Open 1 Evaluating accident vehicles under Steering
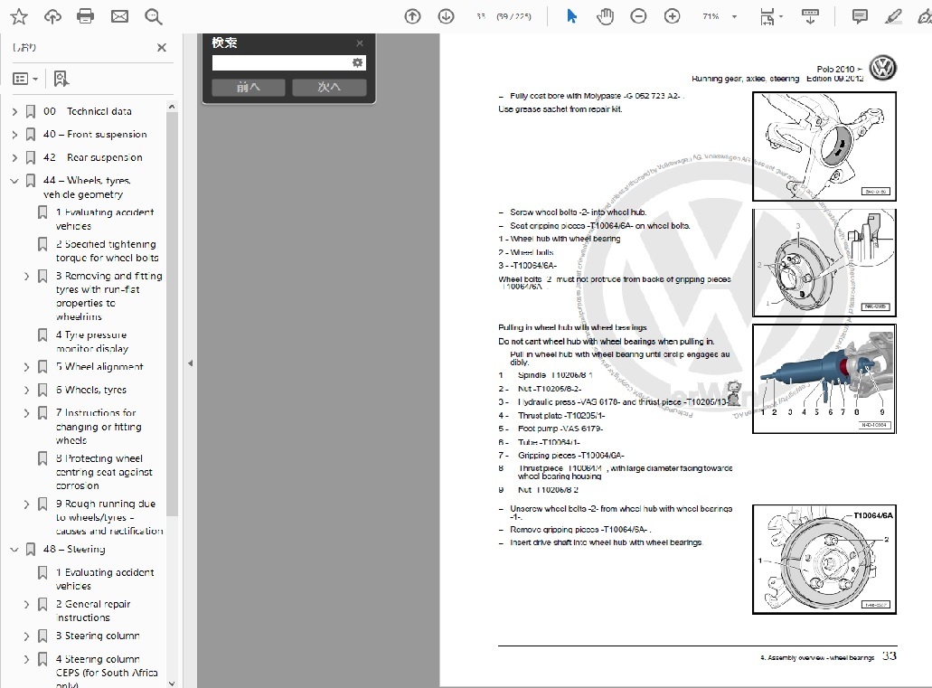 tap(105, 580)
